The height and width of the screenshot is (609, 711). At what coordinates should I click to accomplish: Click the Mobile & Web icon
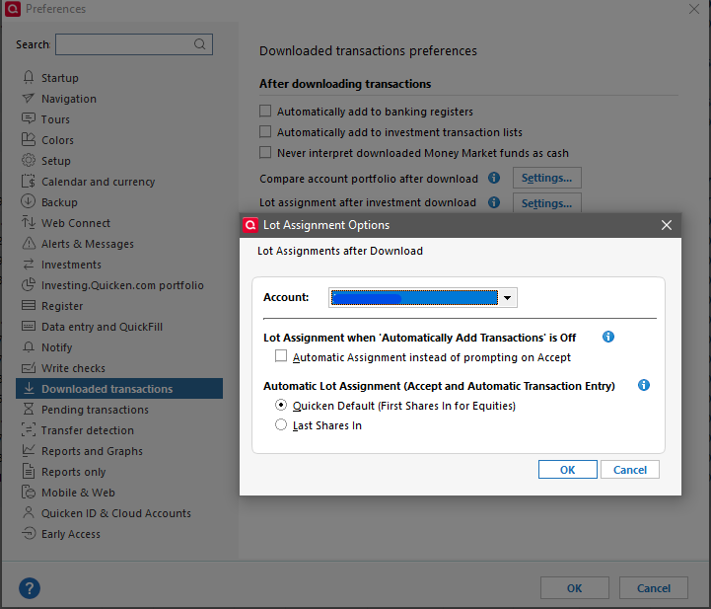(x=29, y=492)
